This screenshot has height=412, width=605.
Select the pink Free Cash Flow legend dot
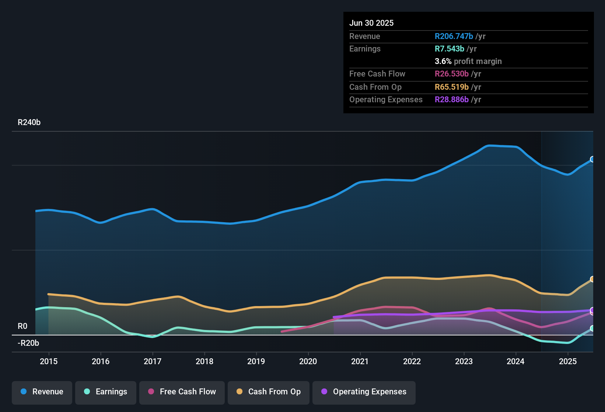pos(151,392)
